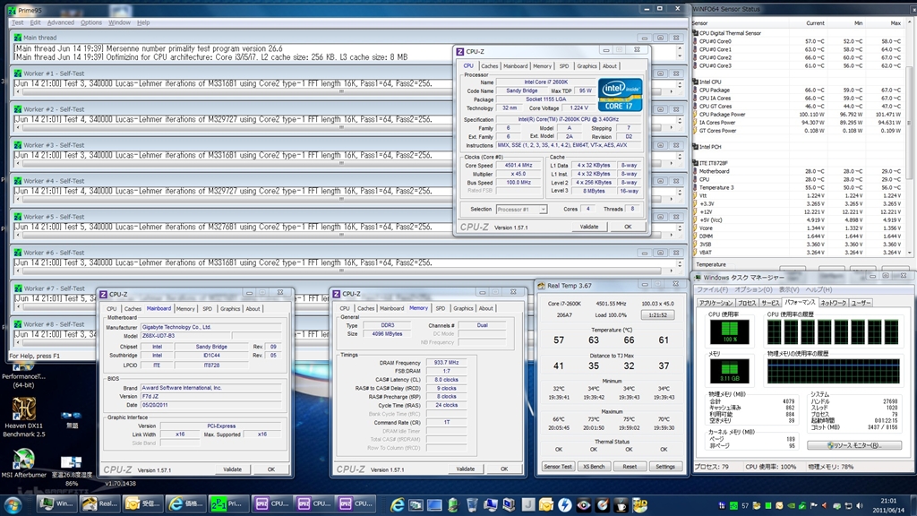
Task: Switch to the Caches tab in CPU-Z
Action: point(490,65)
